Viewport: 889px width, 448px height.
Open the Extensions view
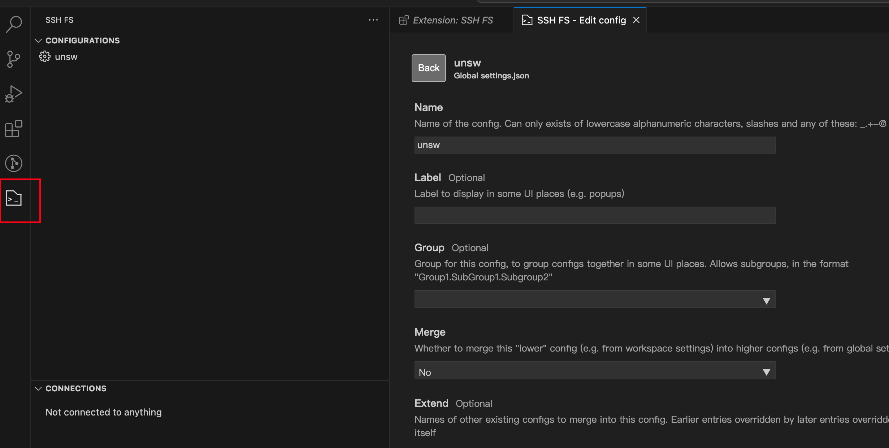tap(14, 129)
